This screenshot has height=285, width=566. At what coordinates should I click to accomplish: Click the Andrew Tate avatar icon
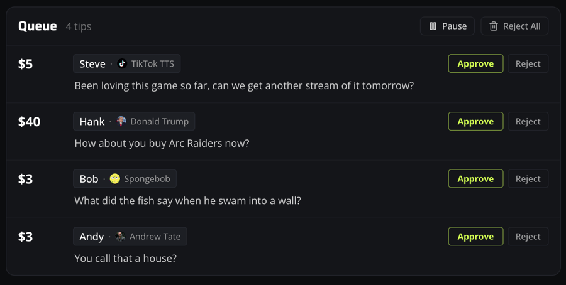pyautogui.click(x=120, y=237)
